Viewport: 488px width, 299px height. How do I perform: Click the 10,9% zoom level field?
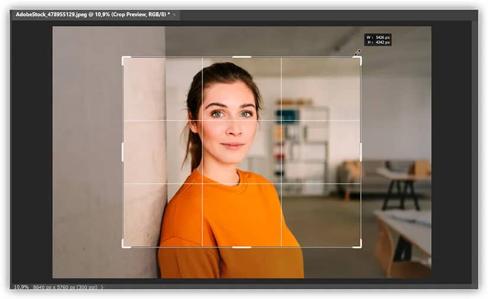pos(21,287)
